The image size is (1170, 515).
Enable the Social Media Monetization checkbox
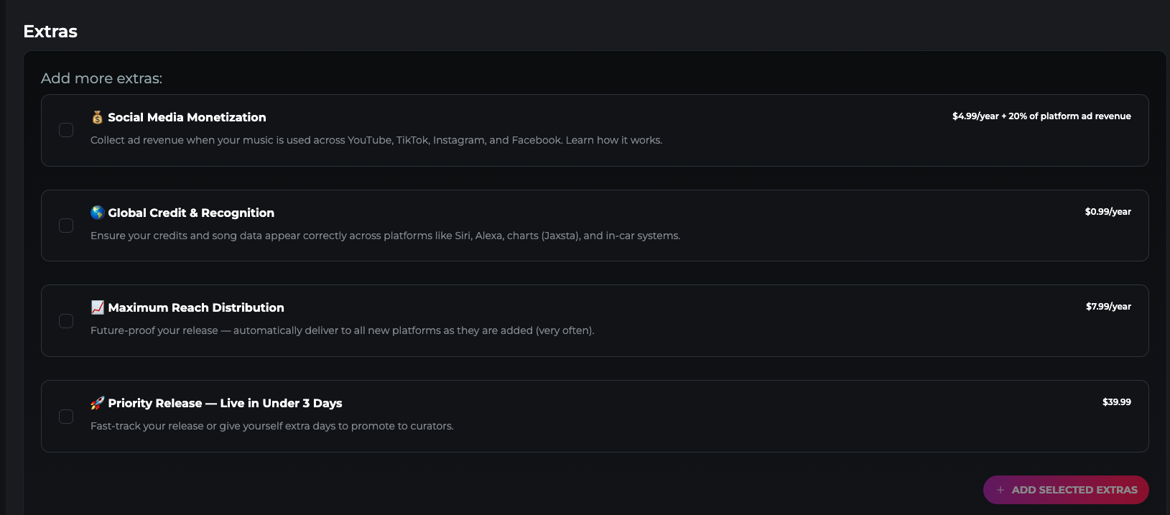66,130
